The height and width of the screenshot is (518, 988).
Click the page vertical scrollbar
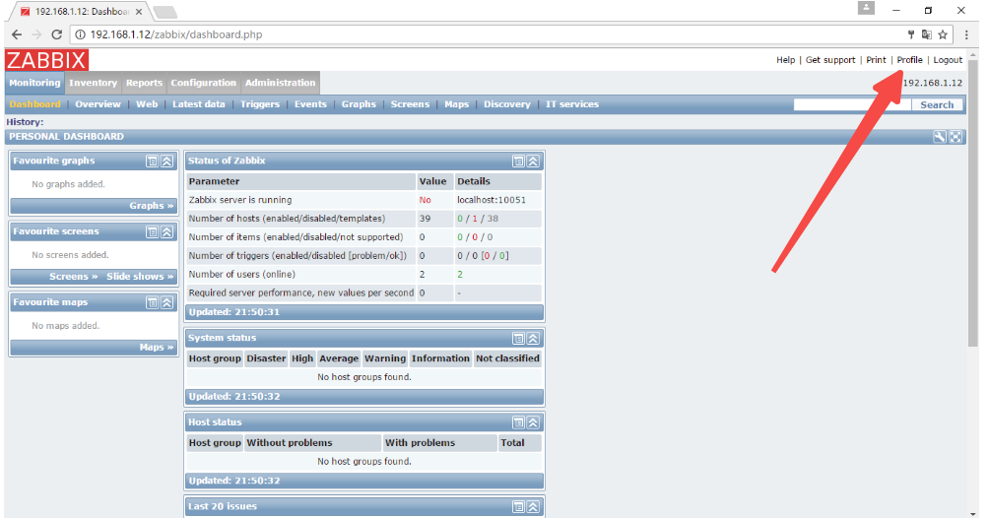(973, 202)
